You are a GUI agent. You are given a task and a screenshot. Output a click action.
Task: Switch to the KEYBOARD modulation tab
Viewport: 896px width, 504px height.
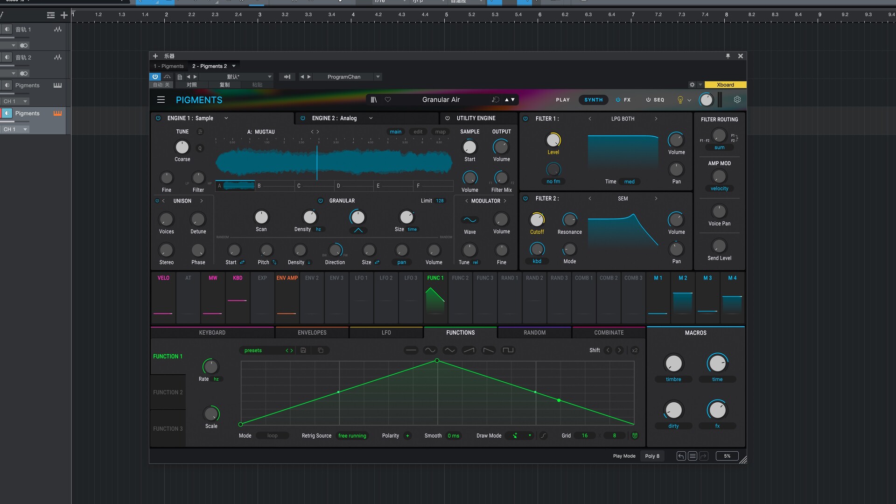click(x=212, y=333)
